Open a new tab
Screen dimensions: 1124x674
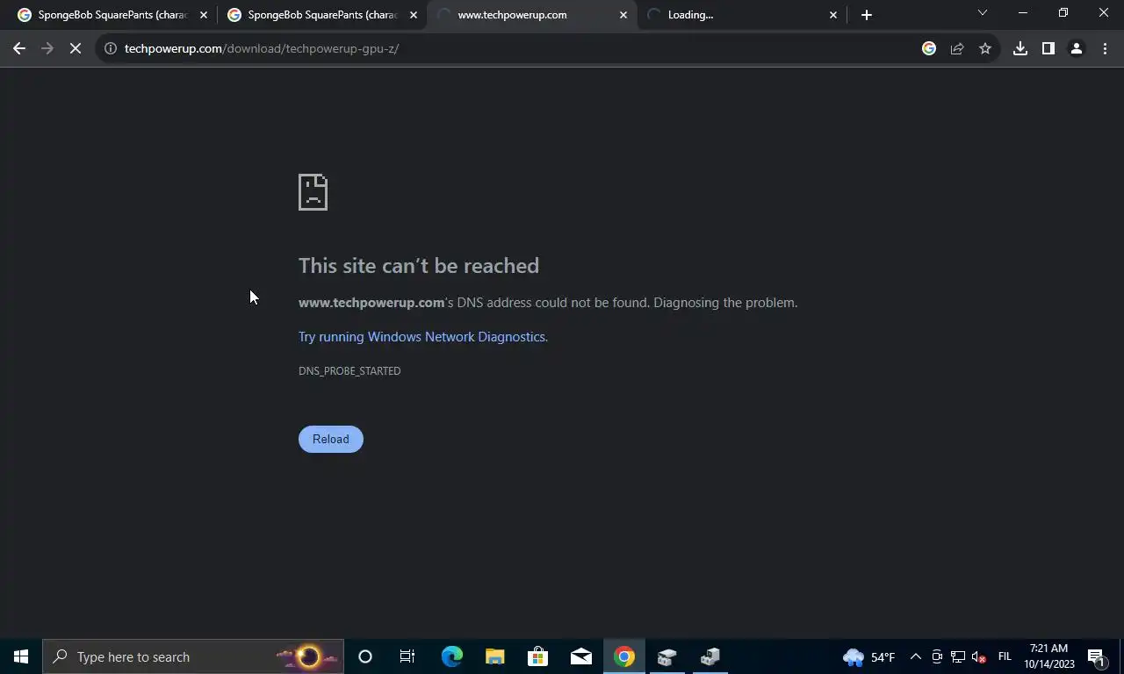[867, 15]
